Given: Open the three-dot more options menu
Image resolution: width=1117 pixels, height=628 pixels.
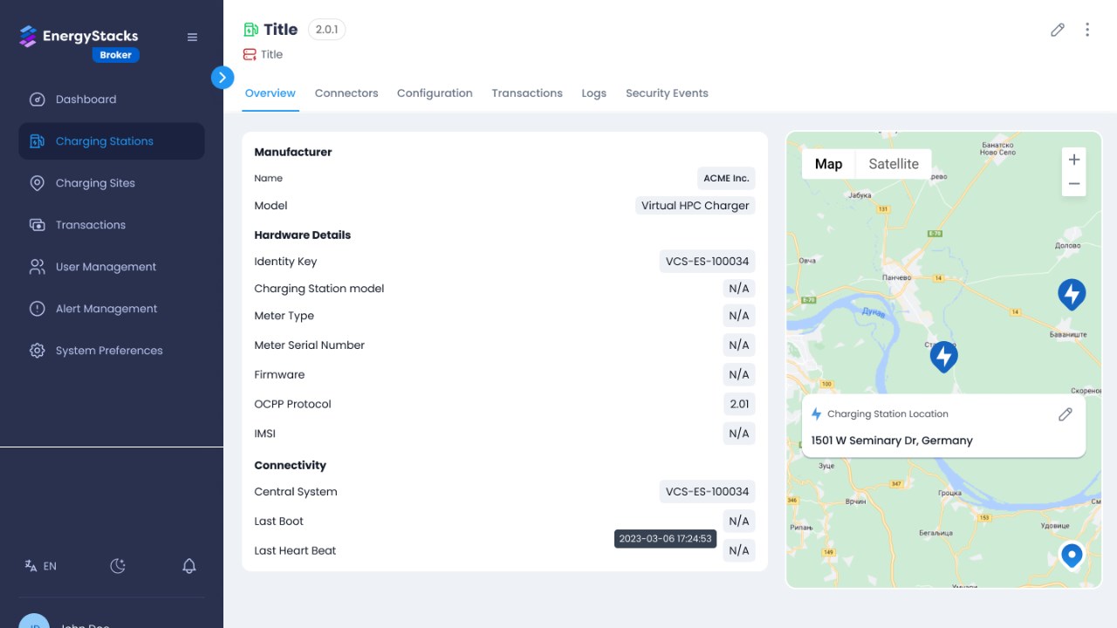Looking at the screenshot, I should tap(1087, 30).
